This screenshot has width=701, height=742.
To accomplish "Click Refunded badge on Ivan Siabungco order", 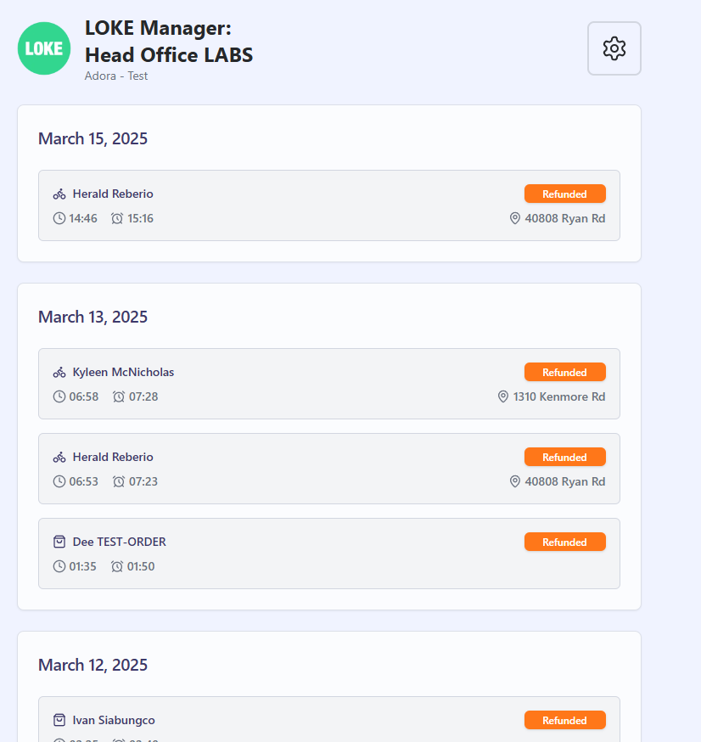I will [x=564, y=720].
